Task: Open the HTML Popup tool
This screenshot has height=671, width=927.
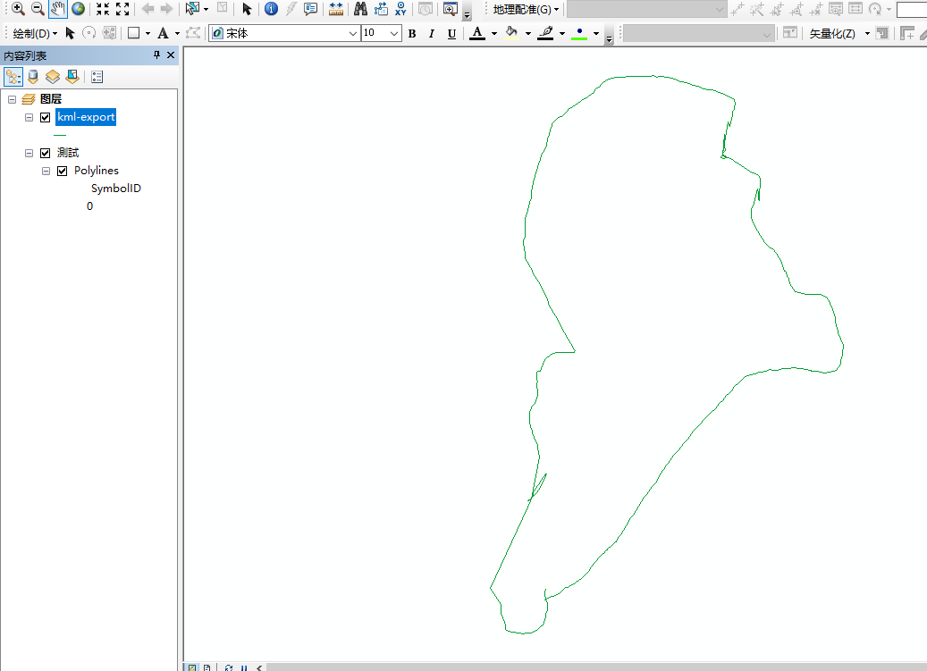Action: (310, 9)
